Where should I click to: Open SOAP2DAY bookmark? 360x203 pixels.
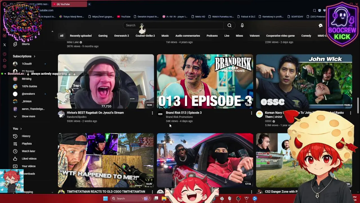(x=295, y=17)
